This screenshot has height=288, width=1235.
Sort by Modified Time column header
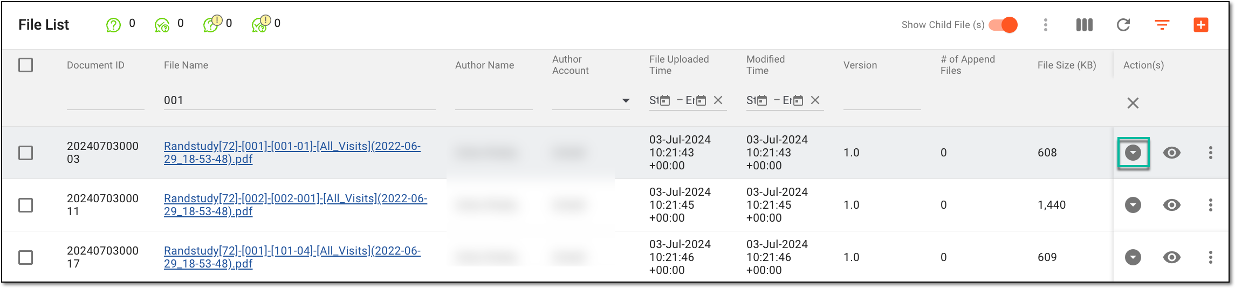pos(766,65)
